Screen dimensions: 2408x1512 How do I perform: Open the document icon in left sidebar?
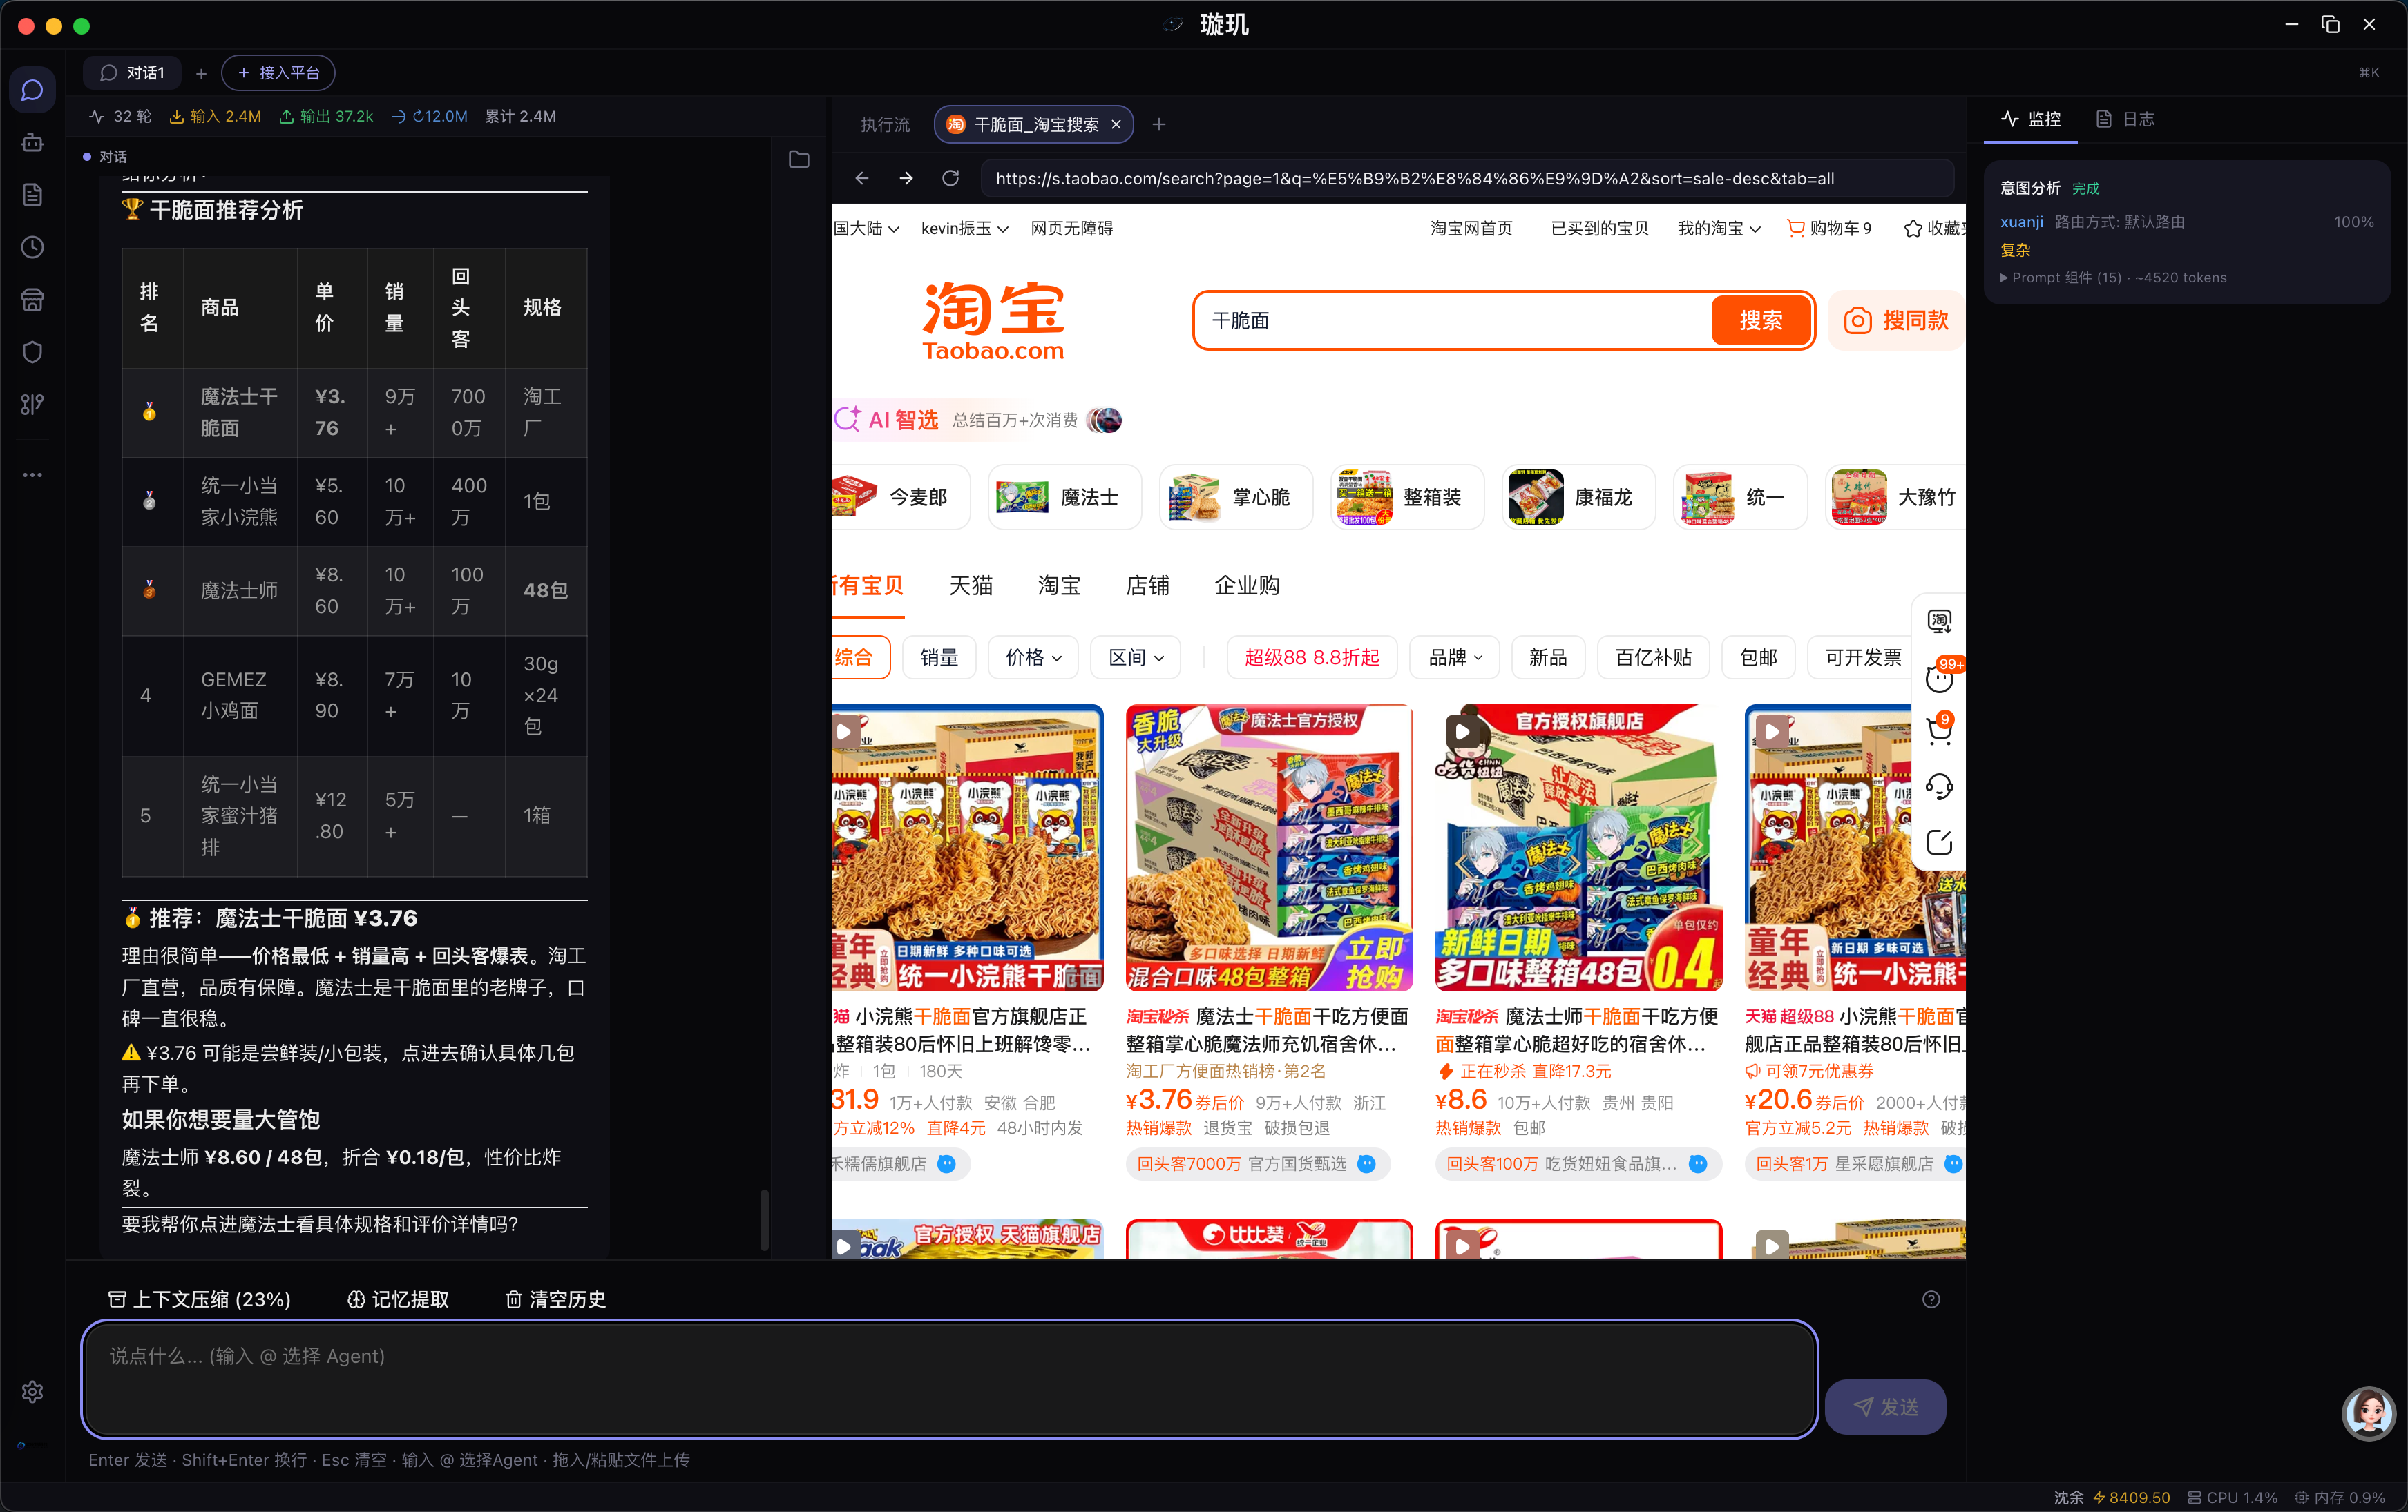(x=32, y=195)
